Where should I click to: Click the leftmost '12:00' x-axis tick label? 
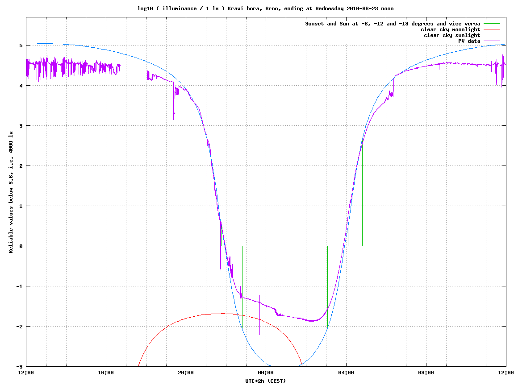tap(26, 373)
